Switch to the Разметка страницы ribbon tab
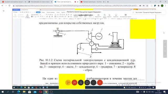 (x=51, y=12)
